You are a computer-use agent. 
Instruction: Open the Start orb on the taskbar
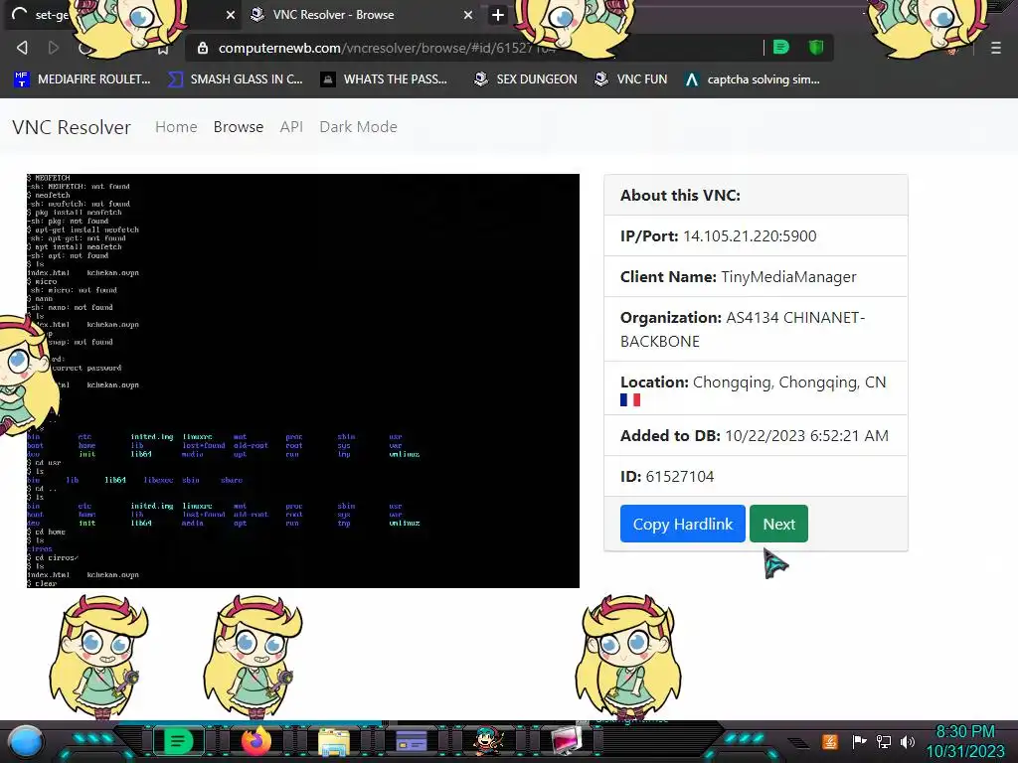tap(26, 742)
